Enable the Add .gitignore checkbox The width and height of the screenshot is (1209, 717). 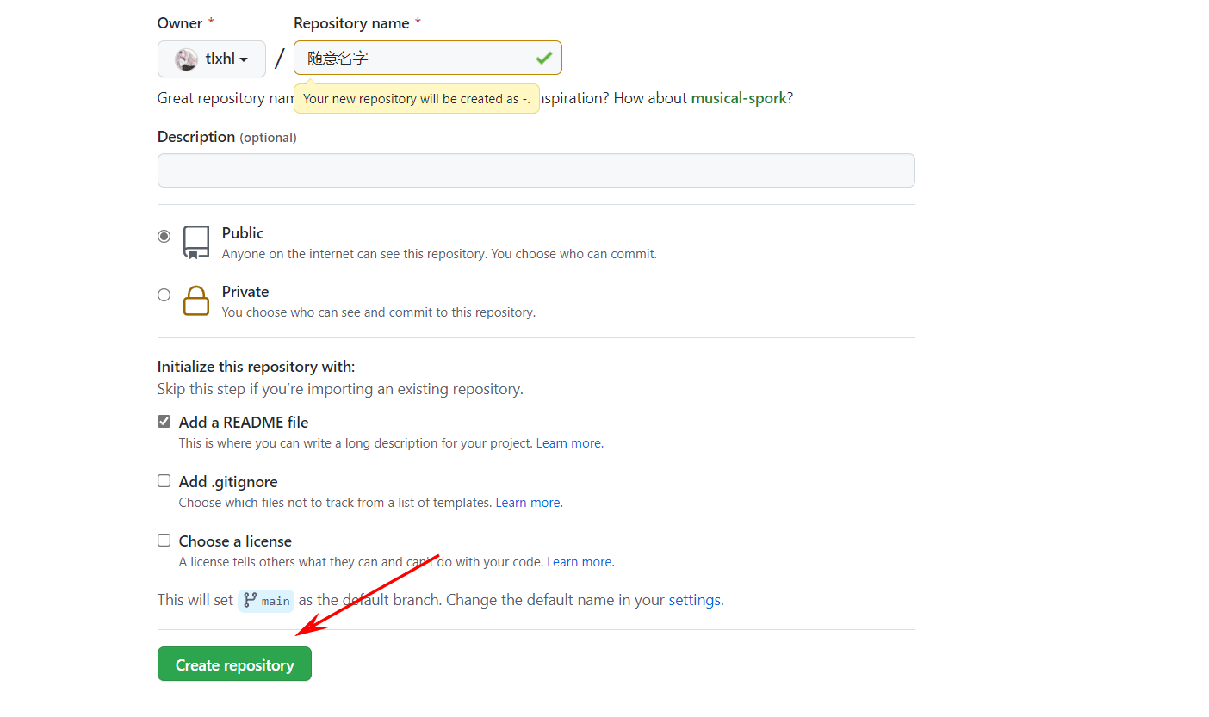pos(164,480)
